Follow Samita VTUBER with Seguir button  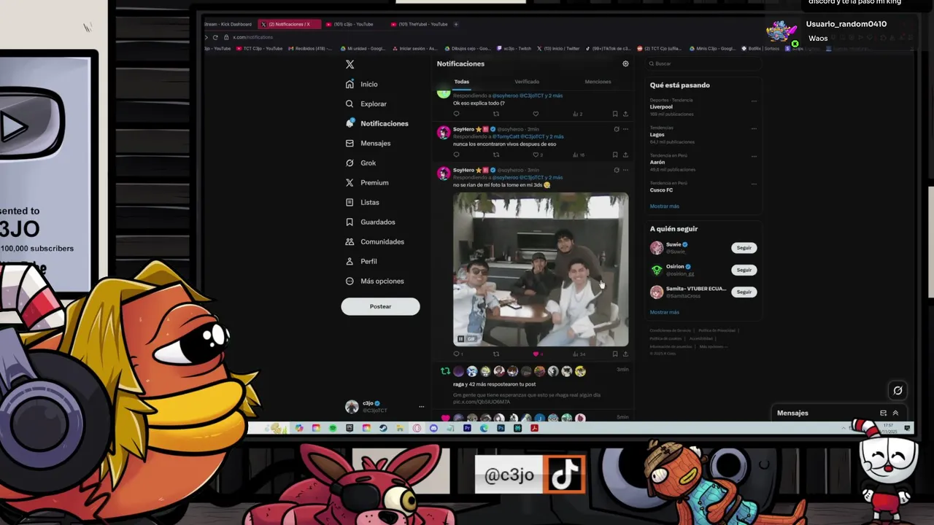click(744, 292)
